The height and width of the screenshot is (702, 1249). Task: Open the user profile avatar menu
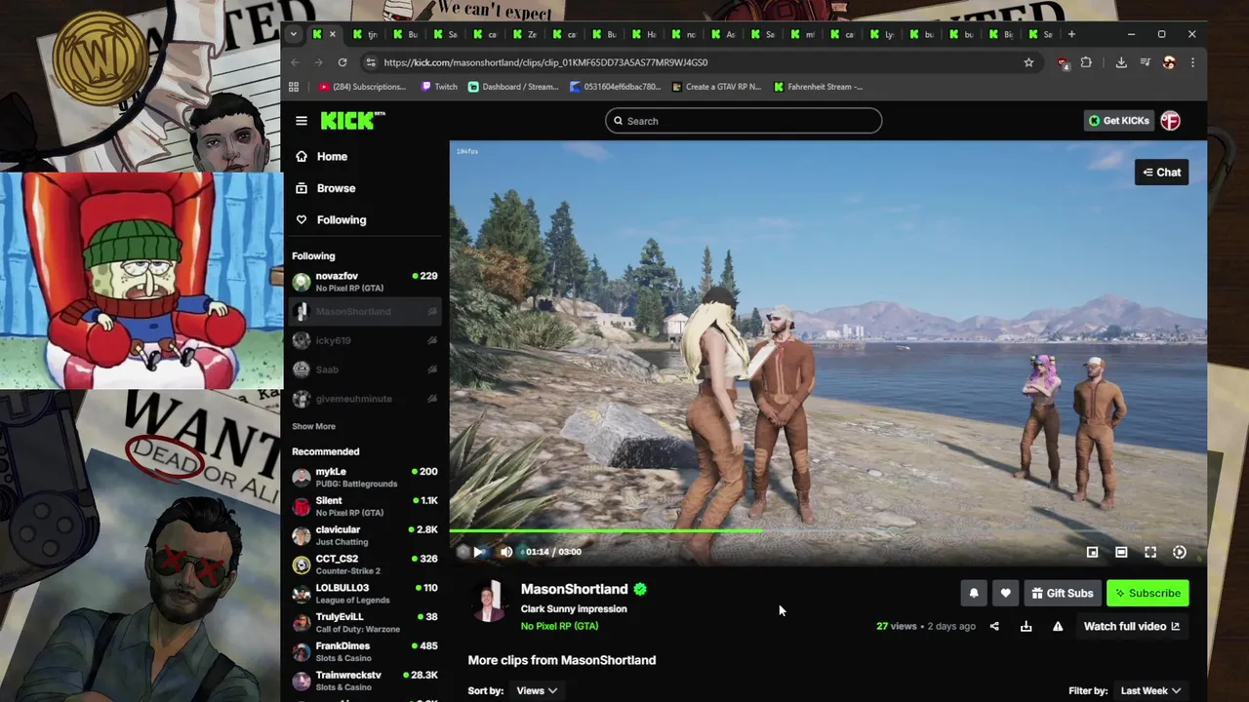pos(1171,121)
